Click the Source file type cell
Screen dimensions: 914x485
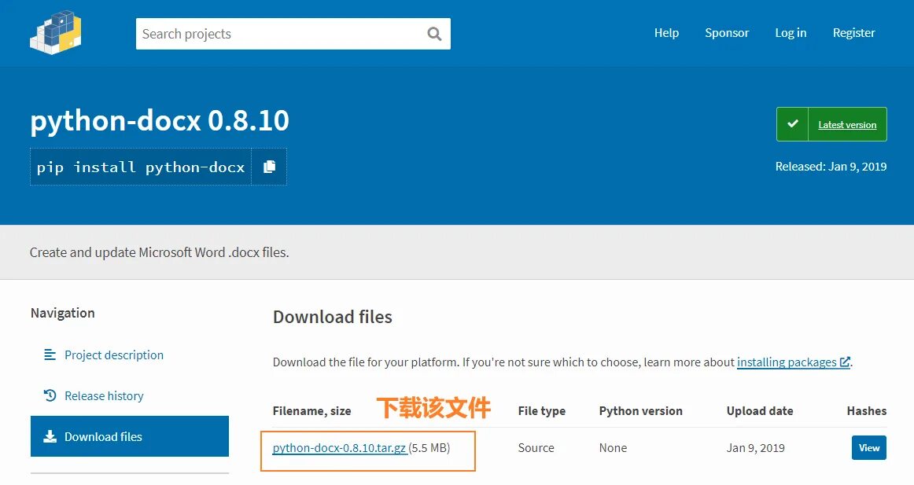coord(536,448)
